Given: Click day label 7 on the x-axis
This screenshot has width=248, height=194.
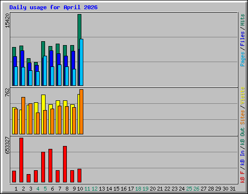Looking at the screenshot, I should click(60, 189).
